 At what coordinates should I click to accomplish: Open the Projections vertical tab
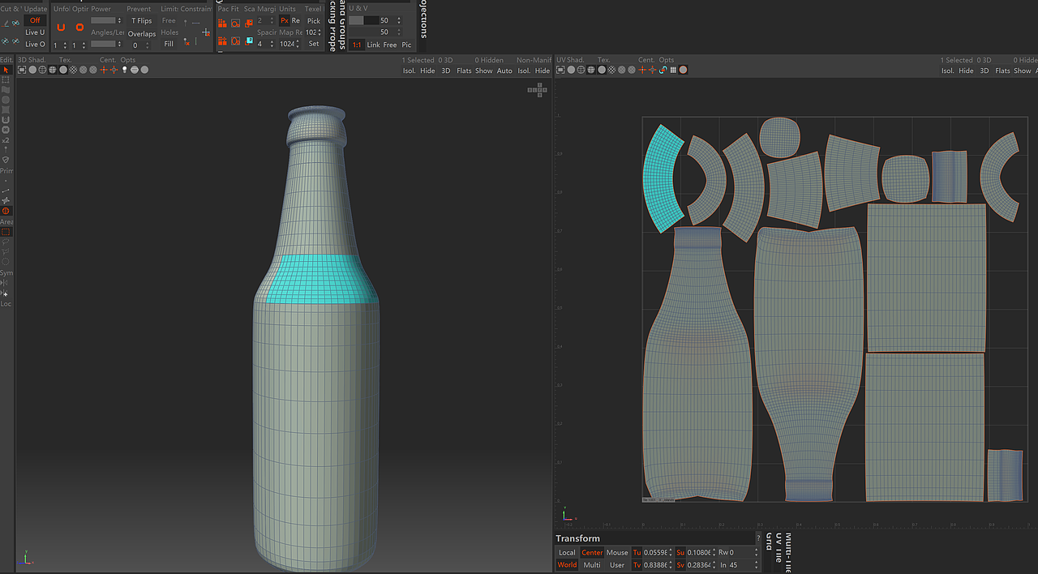tap(423, 19)
